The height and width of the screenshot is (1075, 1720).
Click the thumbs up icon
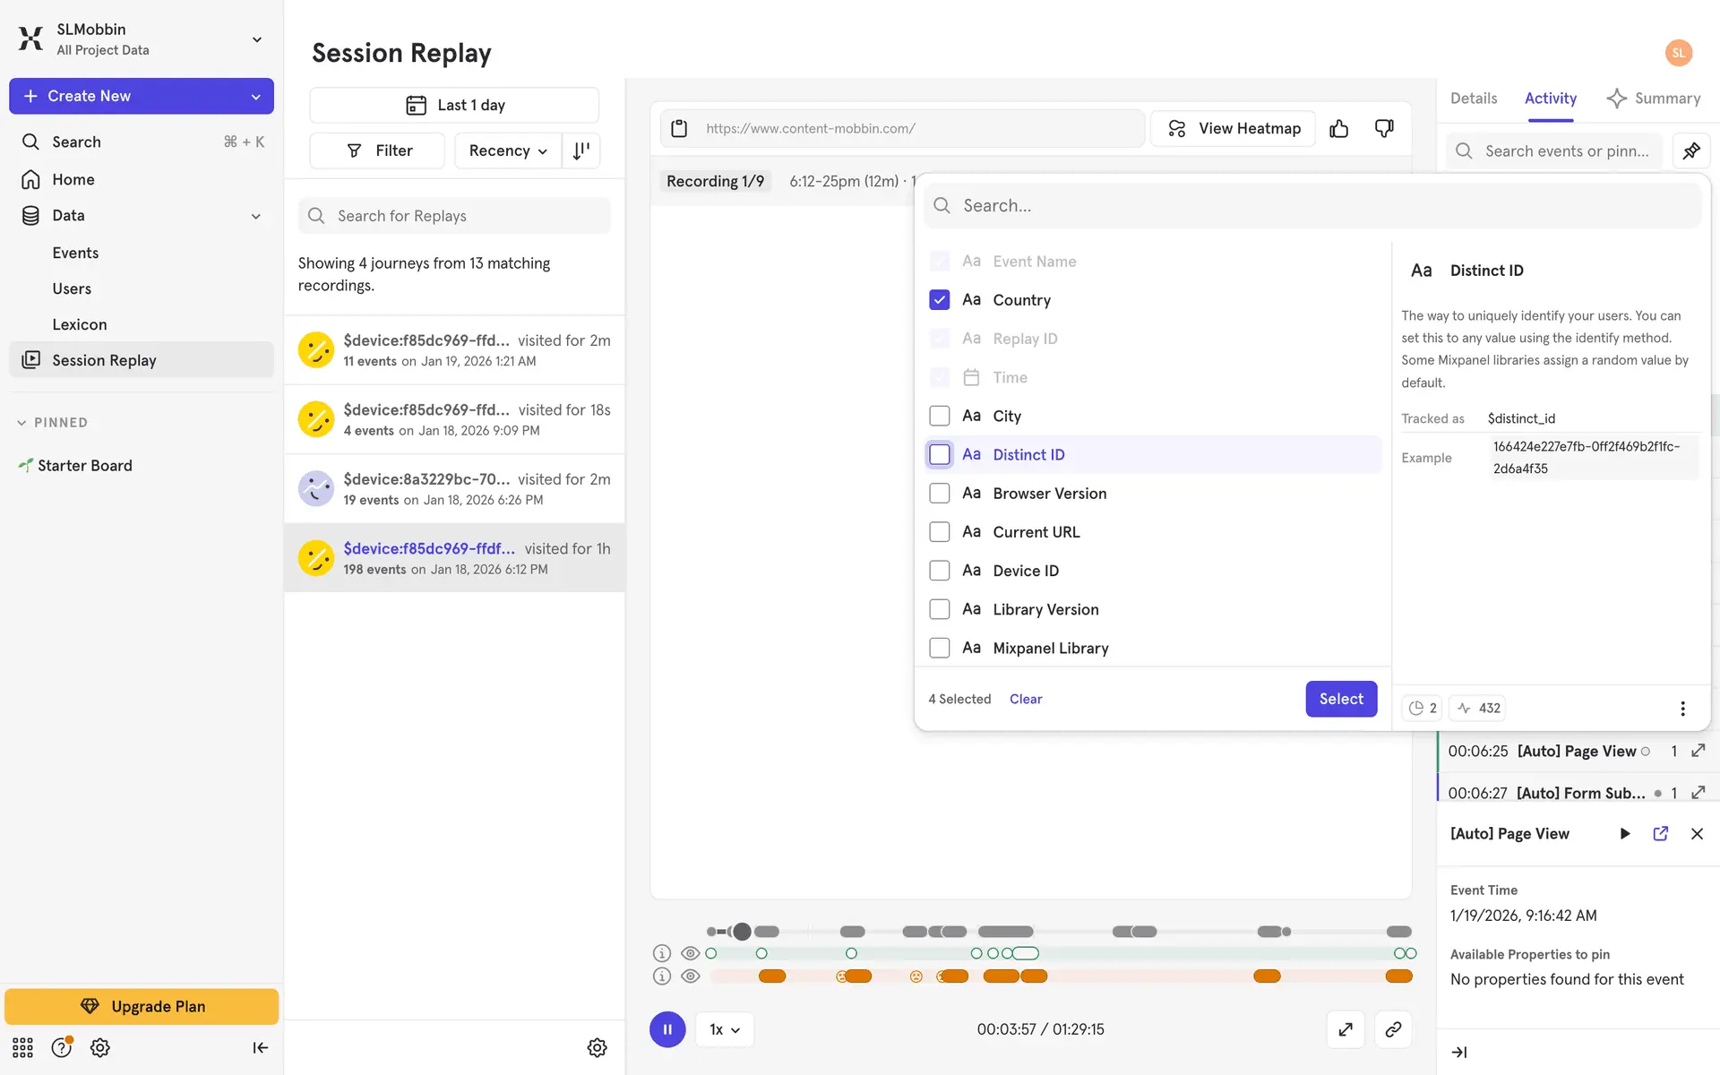[x=1338, y=129]
